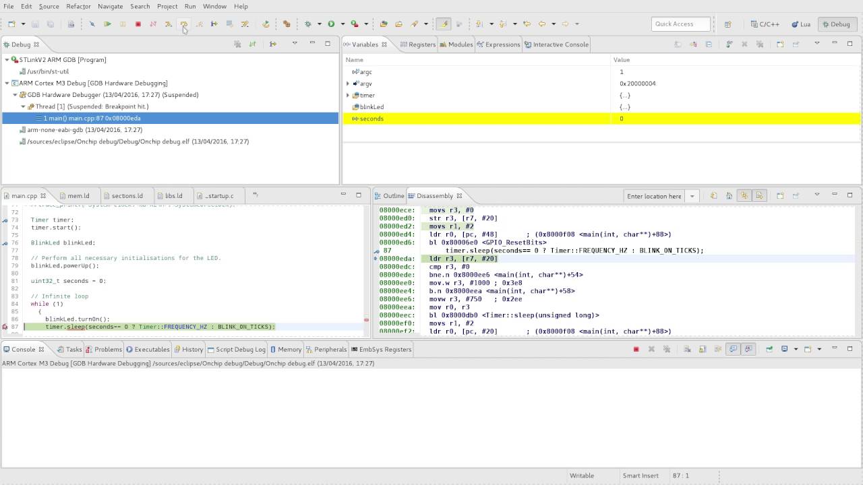Switch to the Lua perspective
The image size is (863, 485).
800,24
